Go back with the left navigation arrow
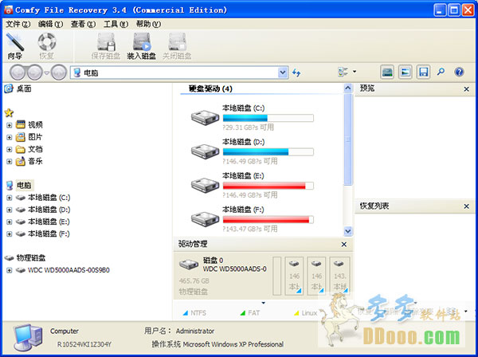 18,73
